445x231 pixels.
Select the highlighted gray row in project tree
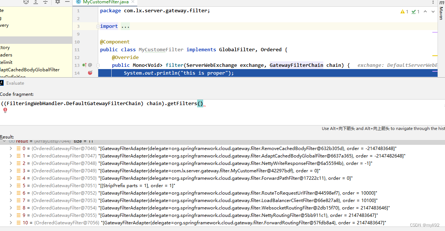pyautogui.click(x=36, y=40)
